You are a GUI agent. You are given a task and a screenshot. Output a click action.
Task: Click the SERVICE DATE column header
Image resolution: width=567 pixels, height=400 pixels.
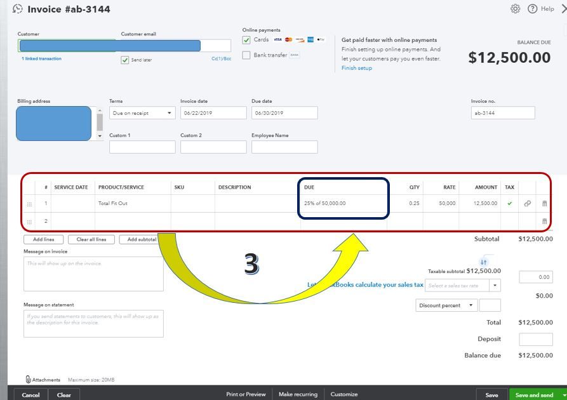click(x=71, y=187)
